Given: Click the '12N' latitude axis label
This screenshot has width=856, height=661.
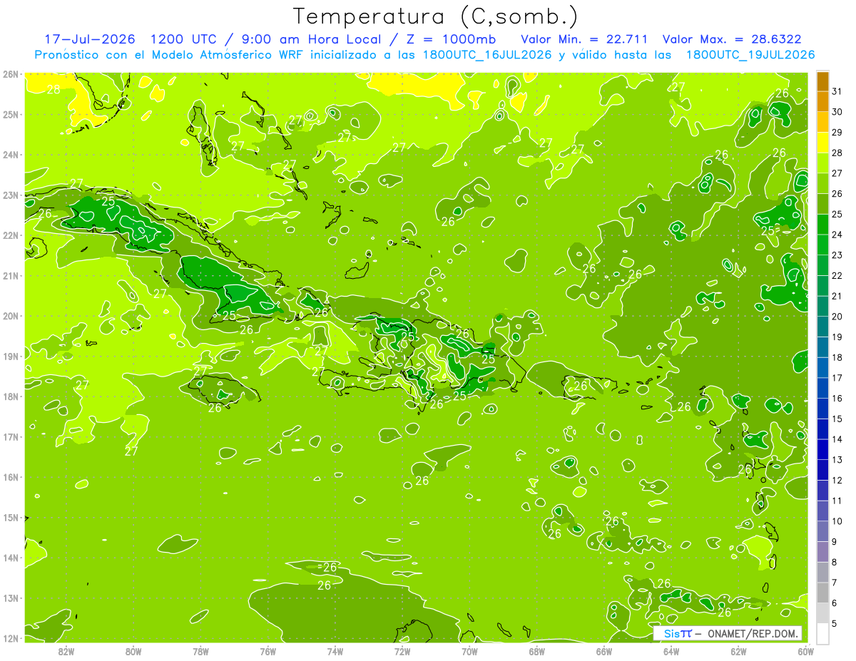Looking at the screenshot, I should click(11, 638).
